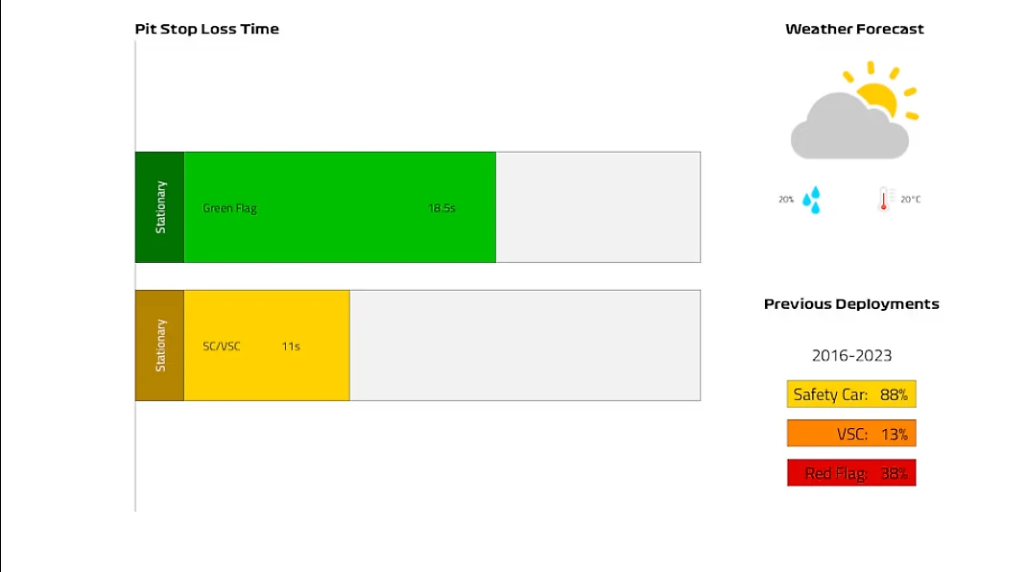Select the Safety Car 88% badge
This screenshot has width=1027, height=572.
851,394
